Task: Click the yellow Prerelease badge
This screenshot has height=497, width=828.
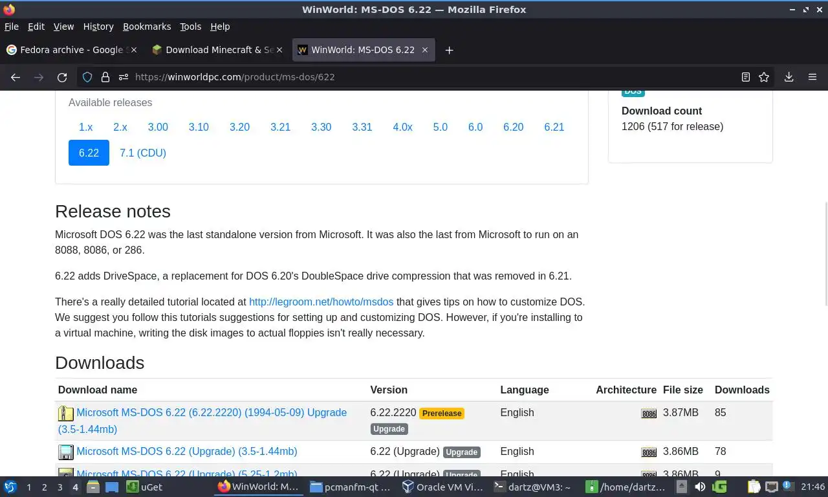Action: 442,413
